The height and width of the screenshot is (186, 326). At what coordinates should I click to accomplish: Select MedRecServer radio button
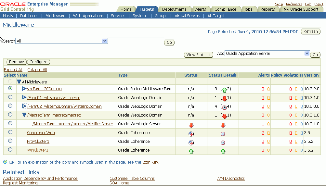tap(10, 123)
